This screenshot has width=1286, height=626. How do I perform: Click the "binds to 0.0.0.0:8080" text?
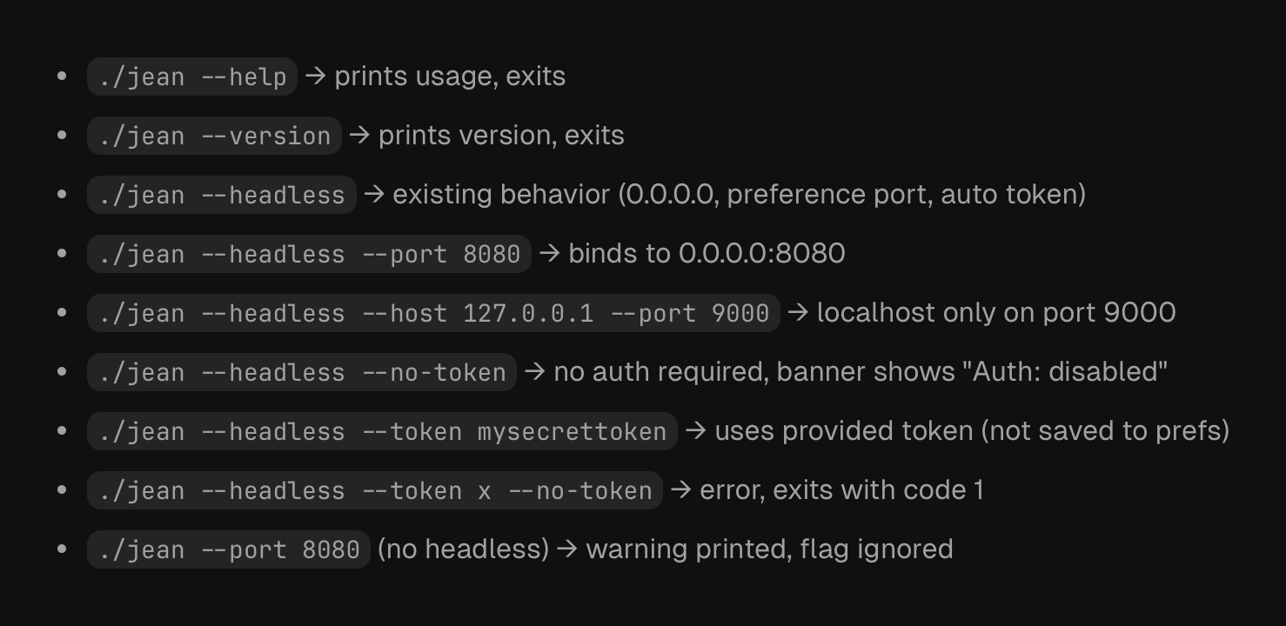tap(707, 254)
